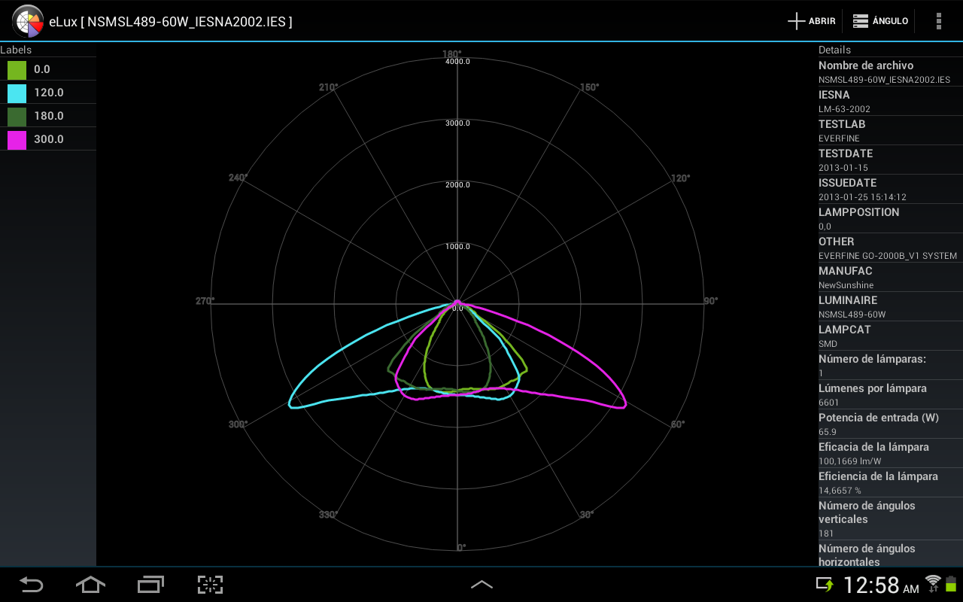Tap the screenshot capture icon in navigation bar
This screenshot has height=602, width=963.
pos(210,585)
